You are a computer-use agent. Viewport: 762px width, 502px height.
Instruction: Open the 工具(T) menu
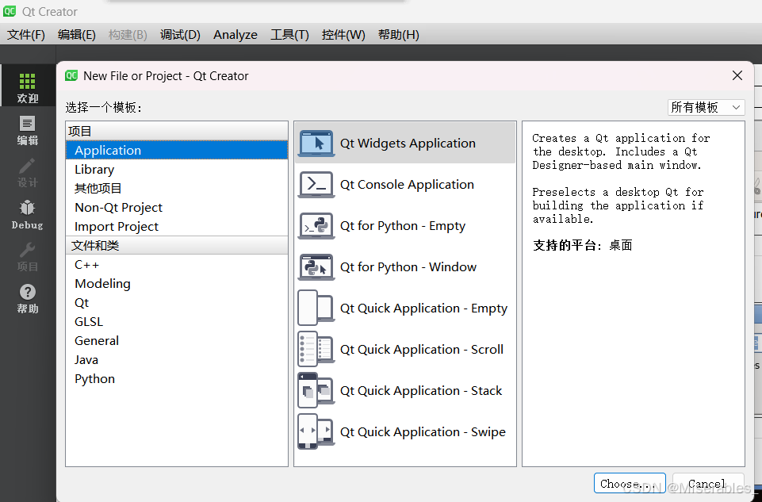tap(289, 35)
